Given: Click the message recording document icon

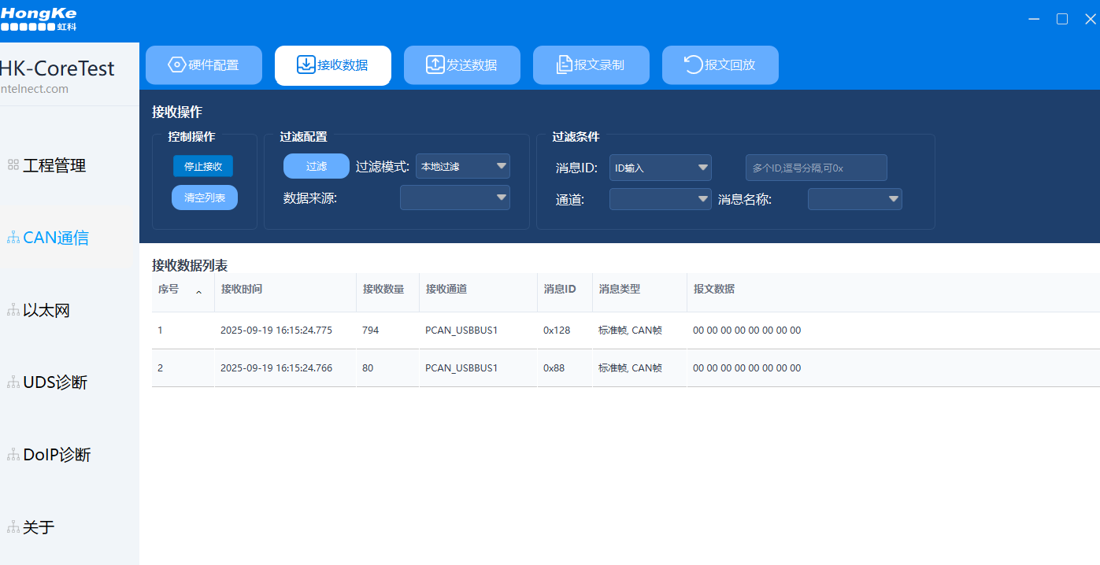Looking at the screenshot, I should 564,65.
